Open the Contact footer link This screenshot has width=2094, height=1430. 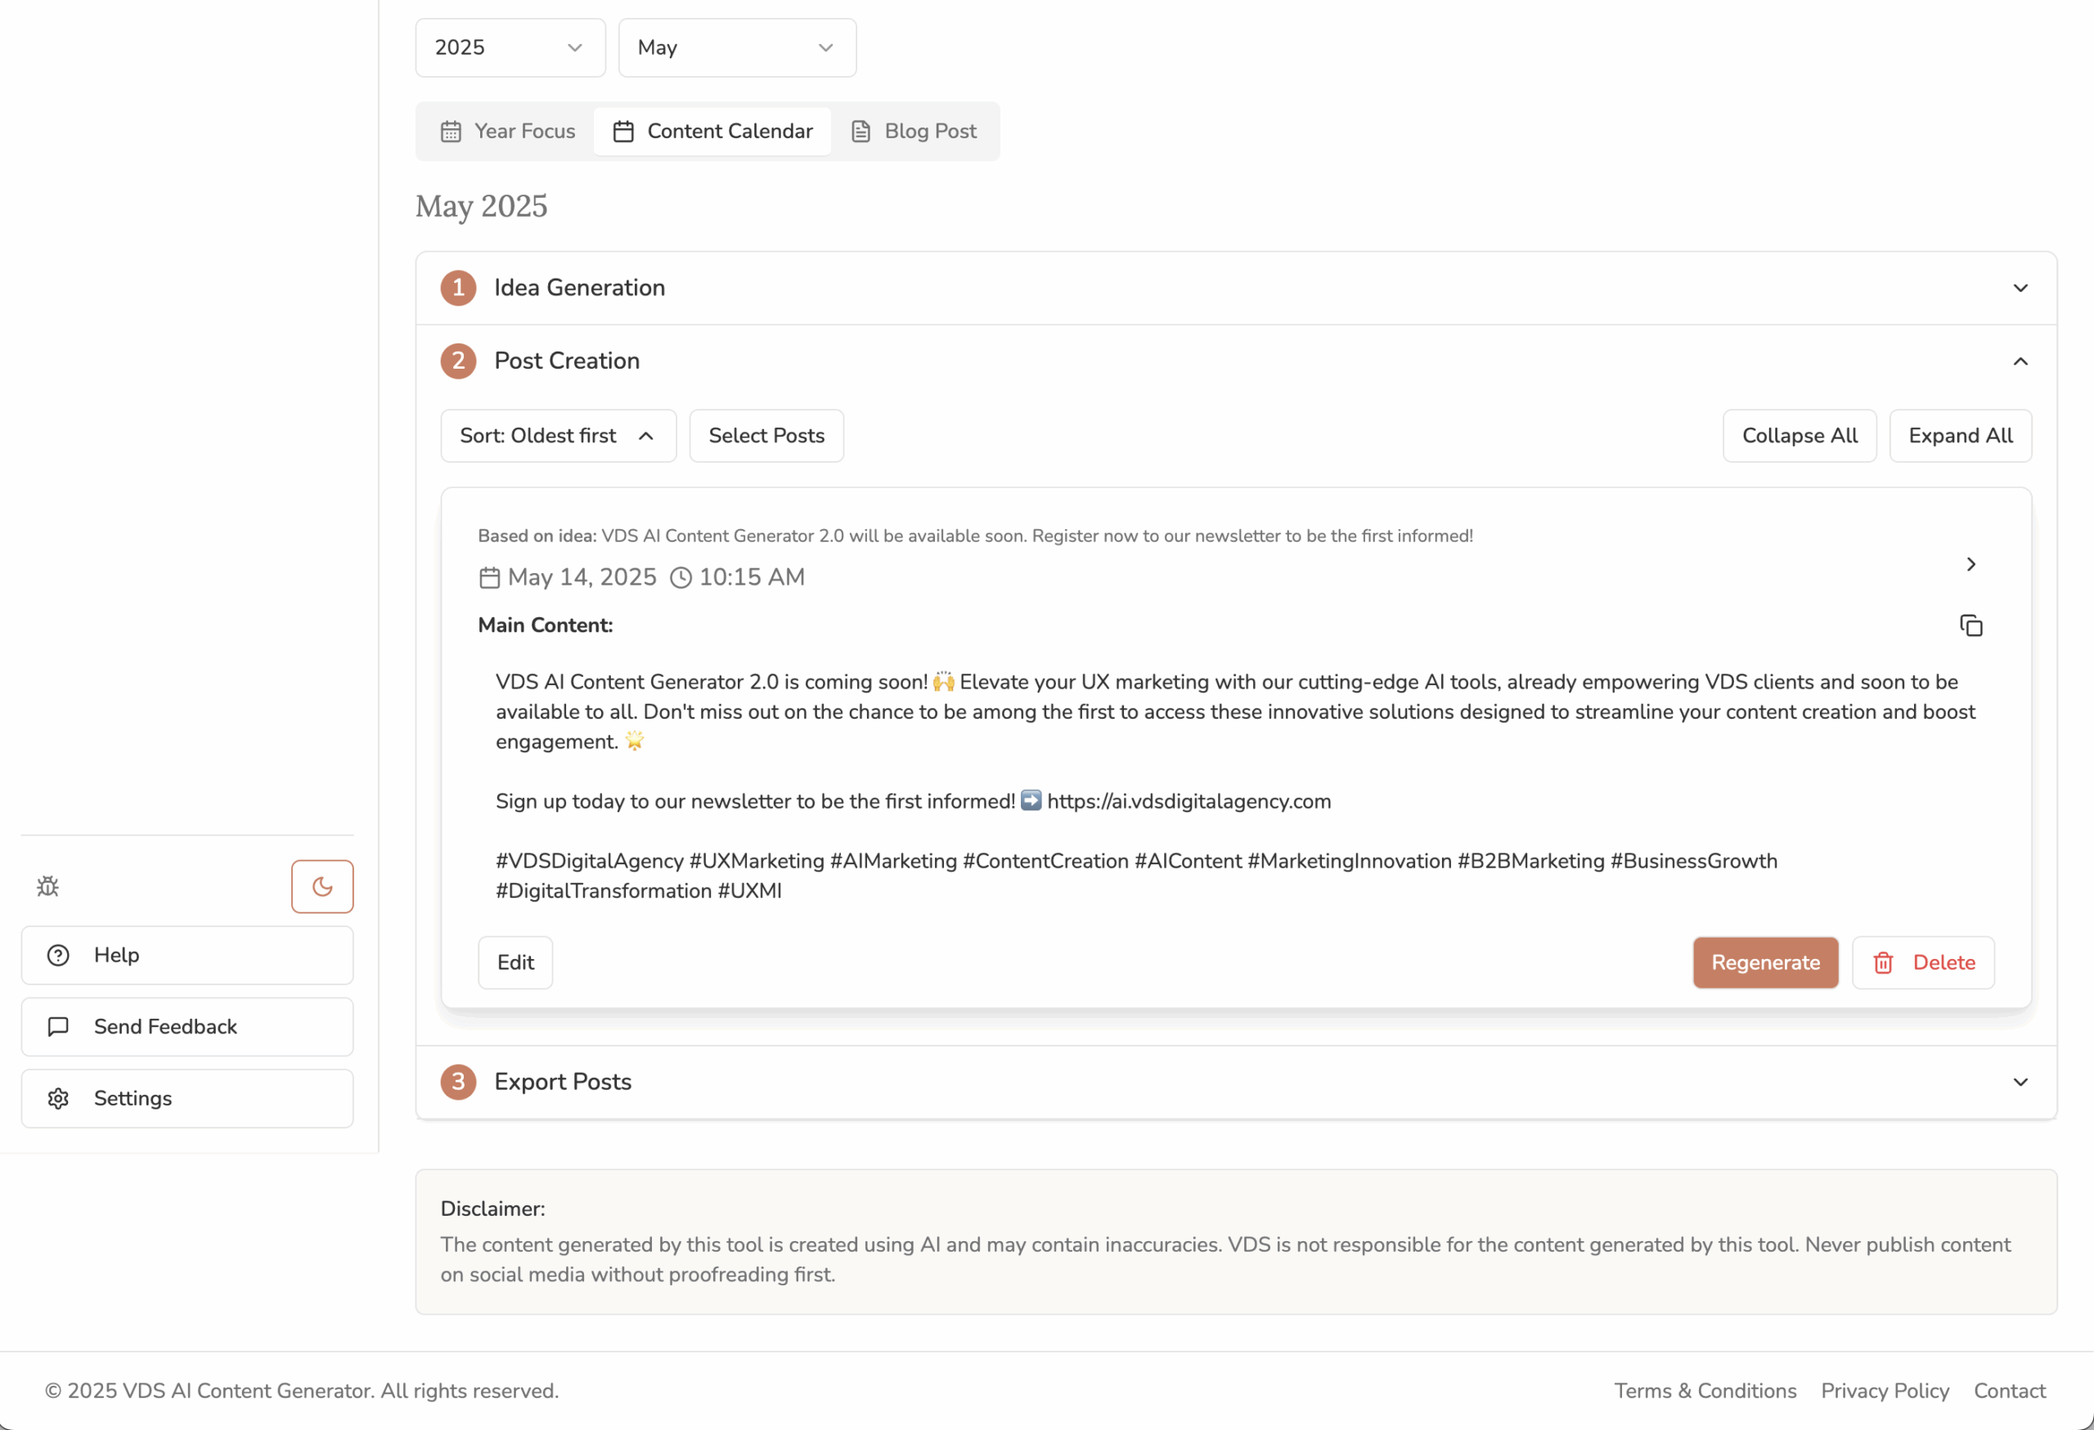(2009, 1392)
